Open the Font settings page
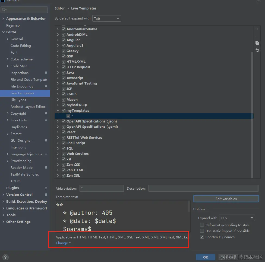Image resolution: width=265 pixels, height=262 pixels. pos(14,53)
